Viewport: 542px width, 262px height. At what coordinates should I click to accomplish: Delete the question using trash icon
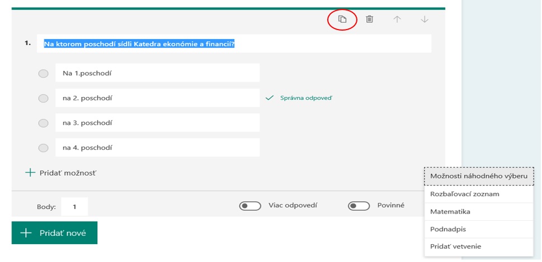pos(369,20)
